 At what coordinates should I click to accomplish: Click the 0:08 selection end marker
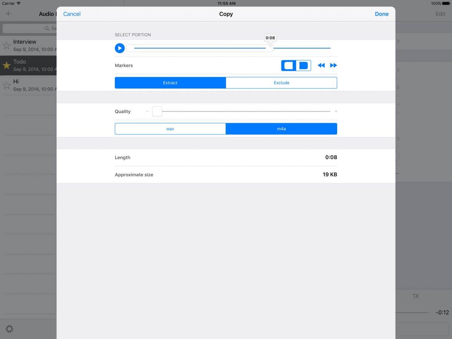[270, 38]
